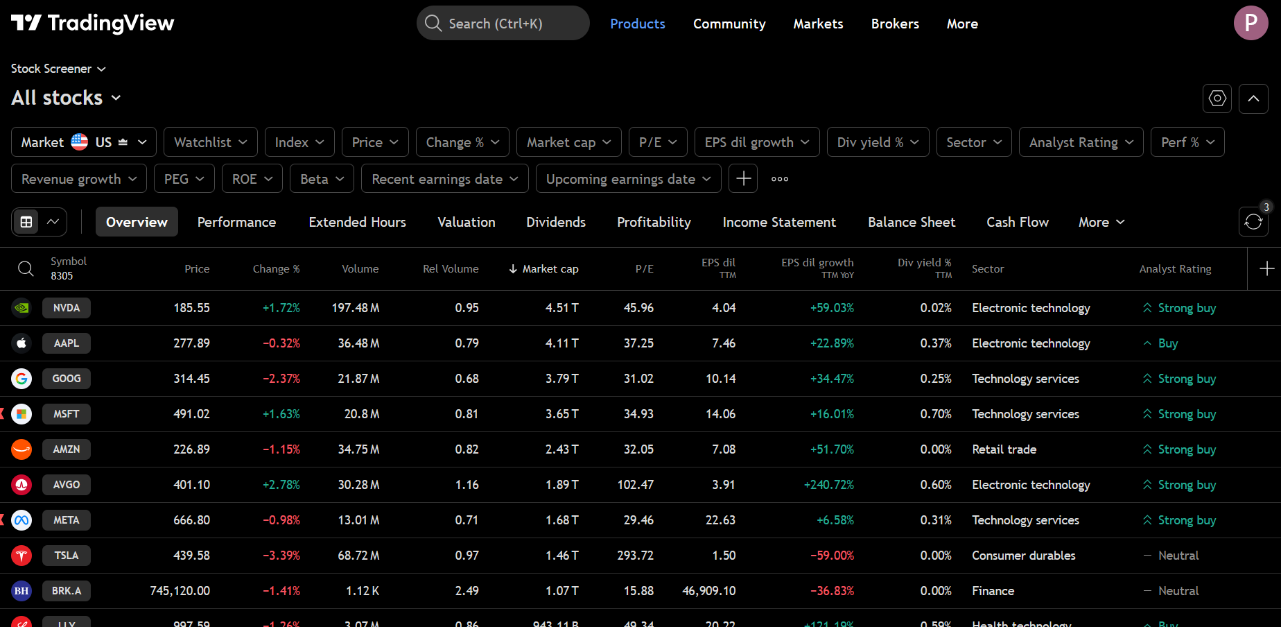Toggle Market cap sort direction

pyautogui.click(x=543, y=268)
